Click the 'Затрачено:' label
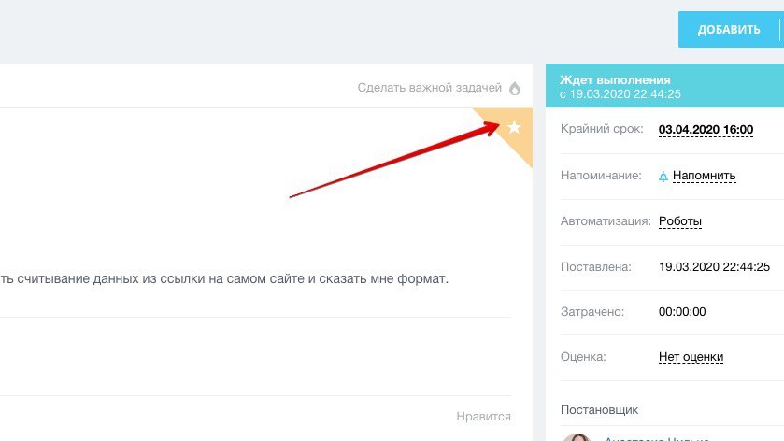Viewport: 784px width, 441px height. tap(592, 311)
